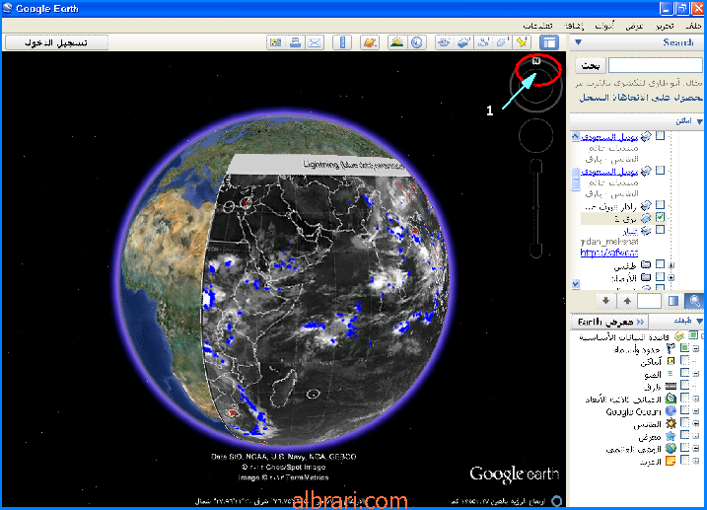Expand the Borders and Labels layer node

coord(696,348)
